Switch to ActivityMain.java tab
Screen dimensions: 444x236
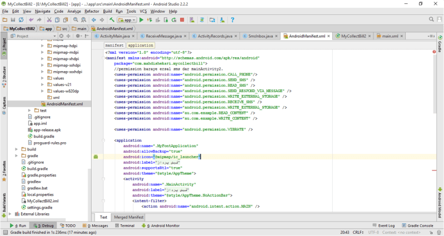(x=114, y=36)
